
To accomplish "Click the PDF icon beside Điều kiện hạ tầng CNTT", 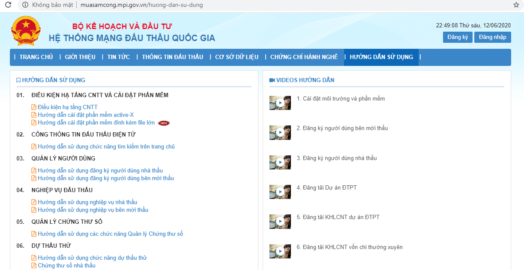I will (34, 107).
